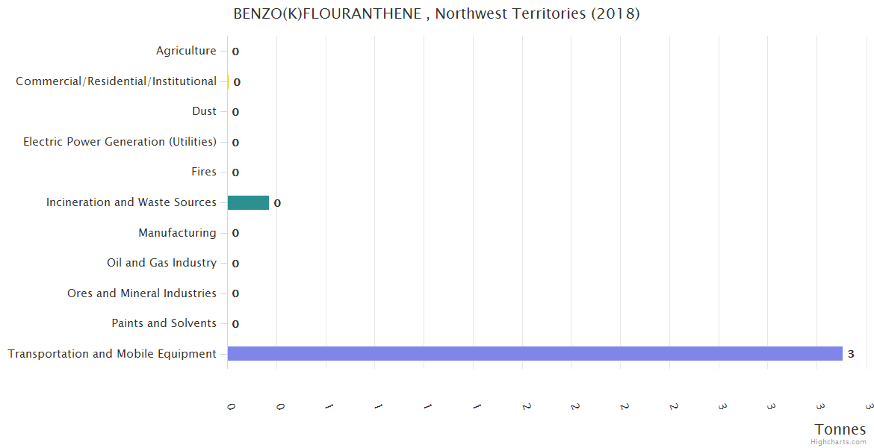Click the Transportation and Mobile Equipment label
The width and height of the screenshot is (874, 448).
coord(112,354)
